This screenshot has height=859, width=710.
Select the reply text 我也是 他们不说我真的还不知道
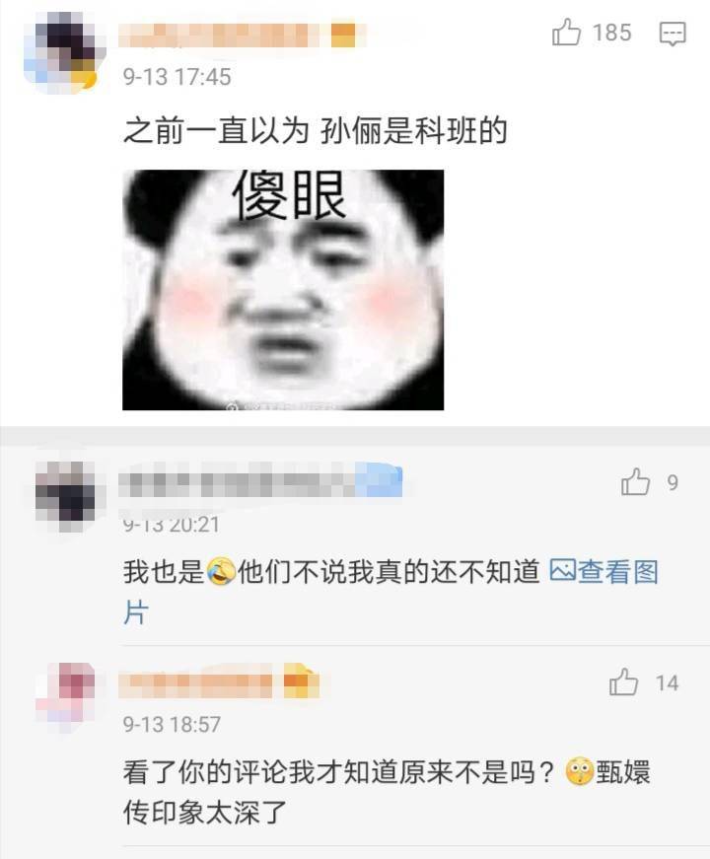click(x=331, y=571)
